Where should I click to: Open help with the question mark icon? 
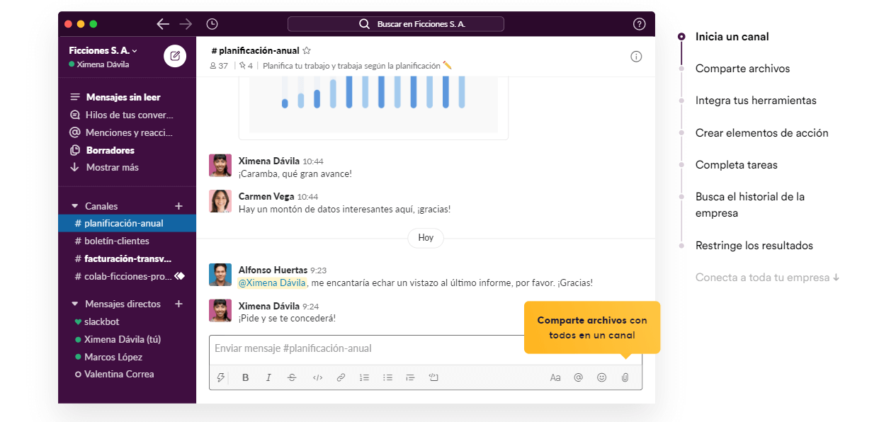(638, 23)
